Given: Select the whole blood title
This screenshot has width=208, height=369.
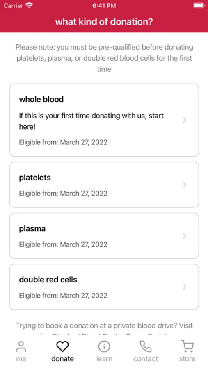Looking at the screenshot, I should click(x=41, y=99).
